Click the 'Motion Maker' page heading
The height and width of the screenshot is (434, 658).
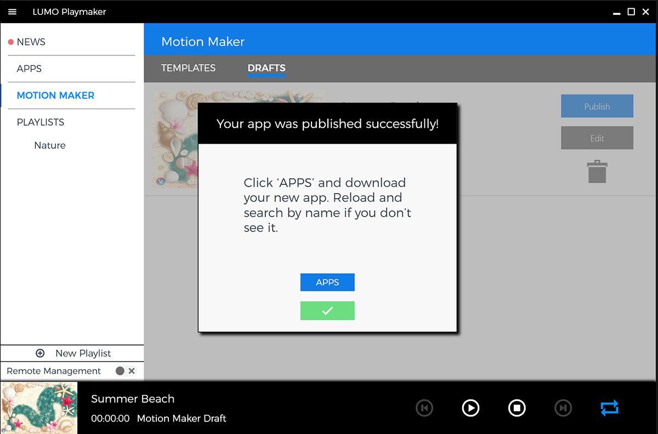[203, 42]
